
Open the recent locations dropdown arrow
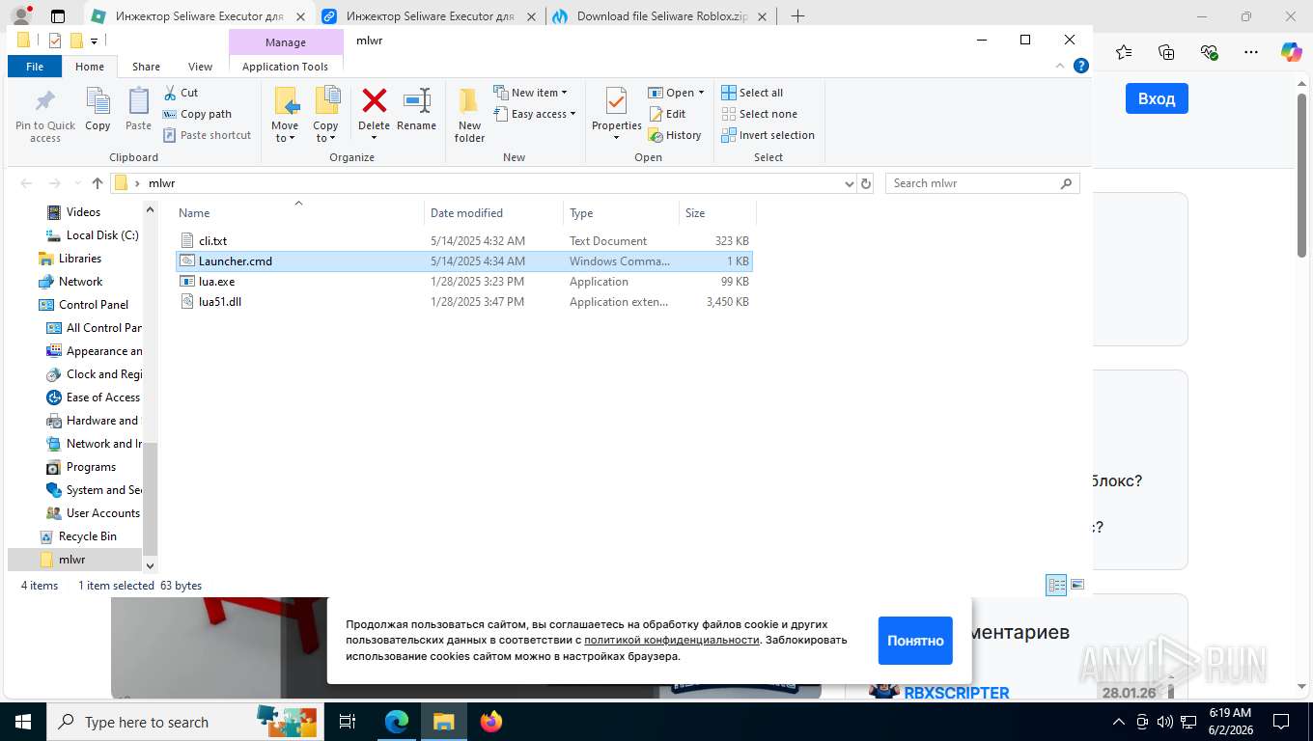[77, 183]
